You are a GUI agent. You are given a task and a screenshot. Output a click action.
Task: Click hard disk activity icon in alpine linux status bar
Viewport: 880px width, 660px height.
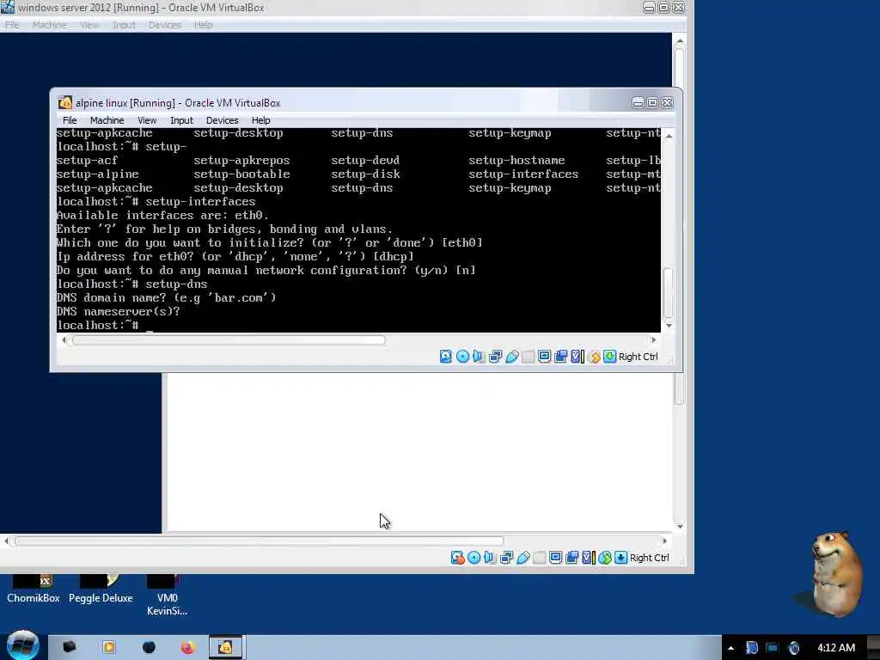coord(446,357)
